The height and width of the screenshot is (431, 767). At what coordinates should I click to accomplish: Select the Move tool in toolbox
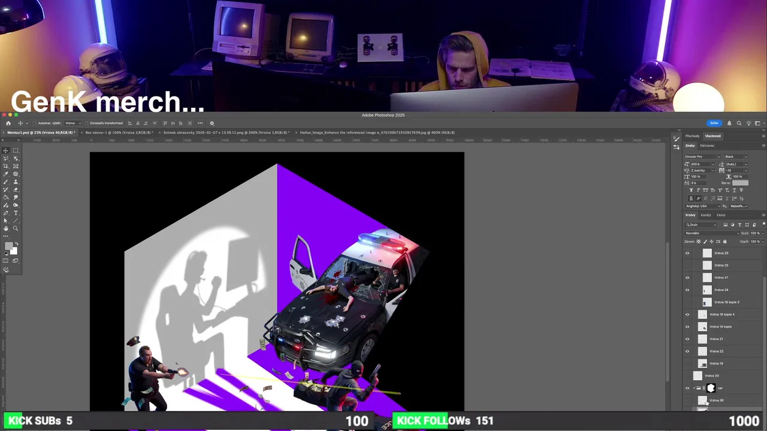(x=5, y=151)
